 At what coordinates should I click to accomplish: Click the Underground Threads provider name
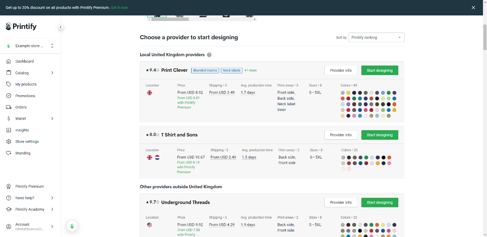(185, 203)
